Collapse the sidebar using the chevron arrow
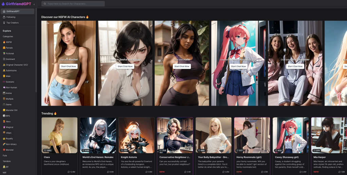 pos(34,4)
